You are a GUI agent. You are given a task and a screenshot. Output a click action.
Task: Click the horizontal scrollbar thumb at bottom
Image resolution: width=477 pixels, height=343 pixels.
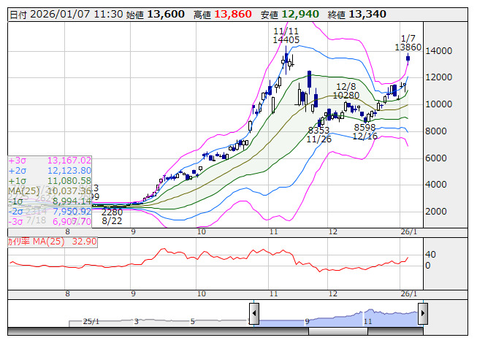[338, 331]
